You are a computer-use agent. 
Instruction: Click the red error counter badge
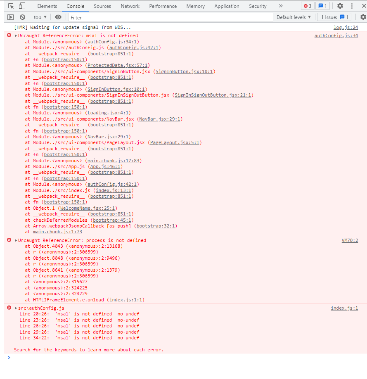pyautogui.click(x=307, y=6)
